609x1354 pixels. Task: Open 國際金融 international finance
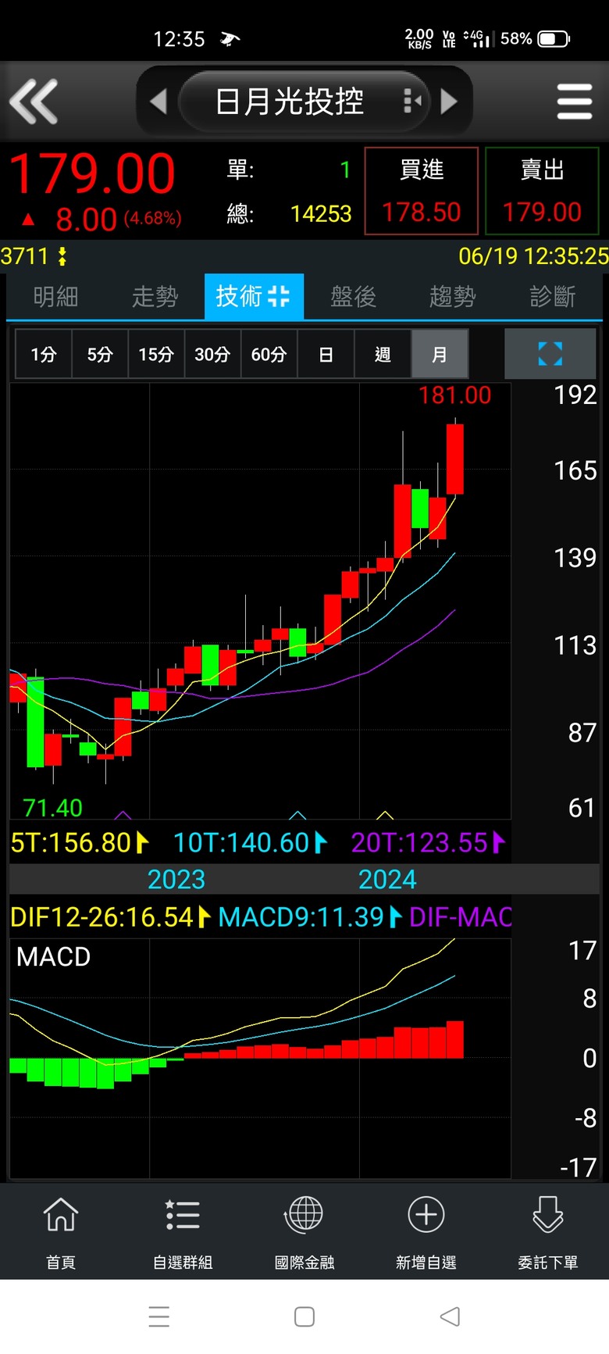(304, 1231)
